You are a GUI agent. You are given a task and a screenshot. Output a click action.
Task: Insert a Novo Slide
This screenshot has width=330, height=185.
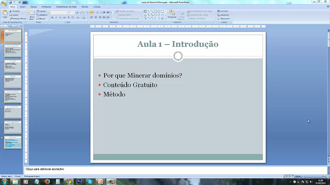[x=32, y=15]
